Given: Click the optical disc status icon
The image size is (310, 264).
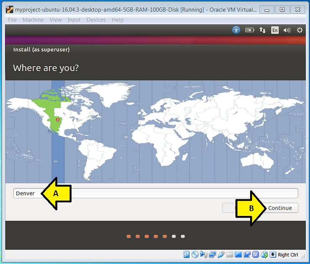Looking at the screenshot, I should click(195, 255).
